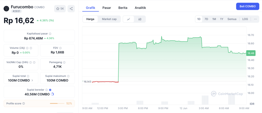Open info icon beside Suplai total
Image resolution: width=262 pixels, height=113 pixels.
(x=28, y=76)
